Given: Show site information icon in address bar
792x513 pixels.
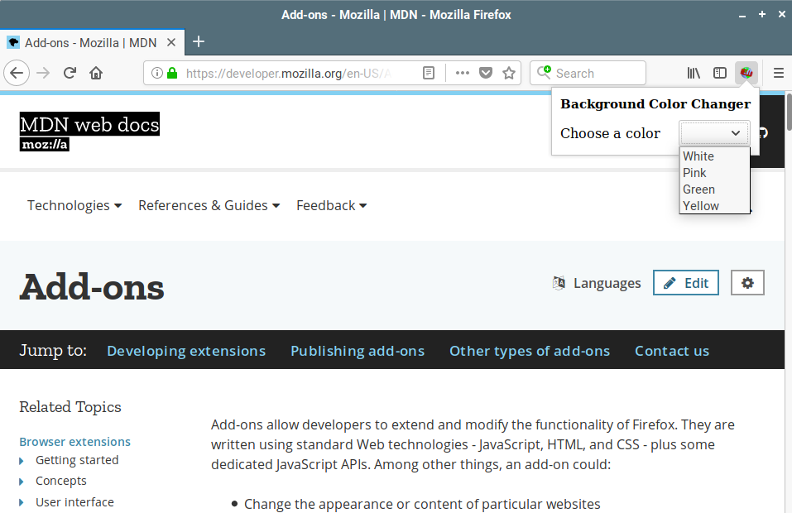Looking at the screenshot, I should tap(157, 73).
